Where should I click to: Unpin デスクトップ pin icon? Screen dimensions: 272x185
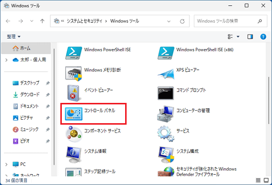pos(47,83)
